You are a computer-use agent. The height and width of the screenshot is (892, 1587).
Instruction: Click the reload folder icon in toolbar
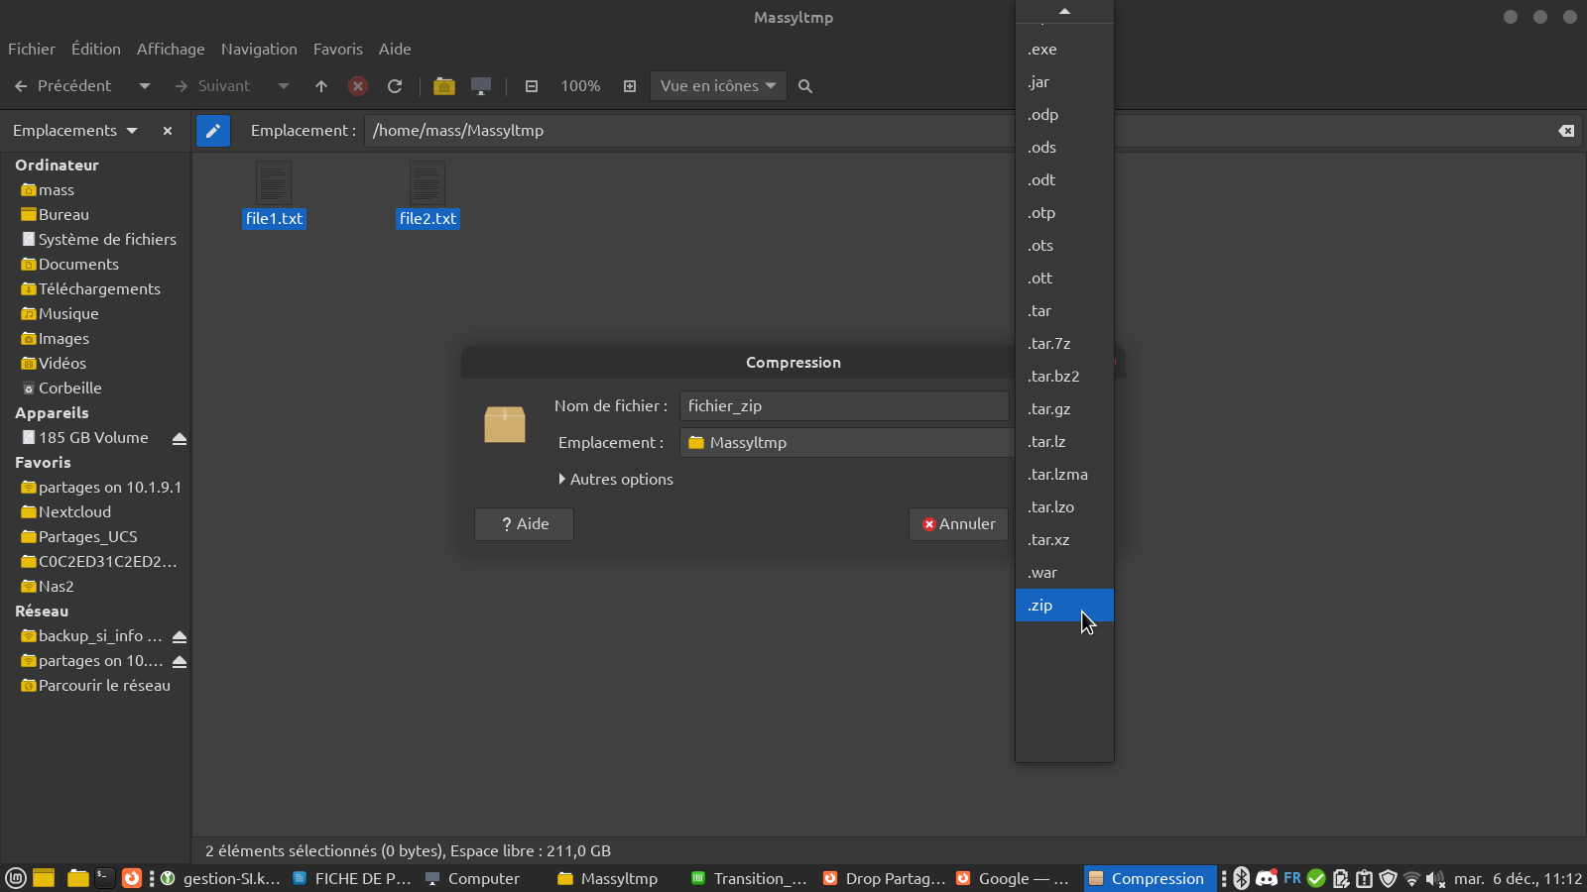[395, 86]
